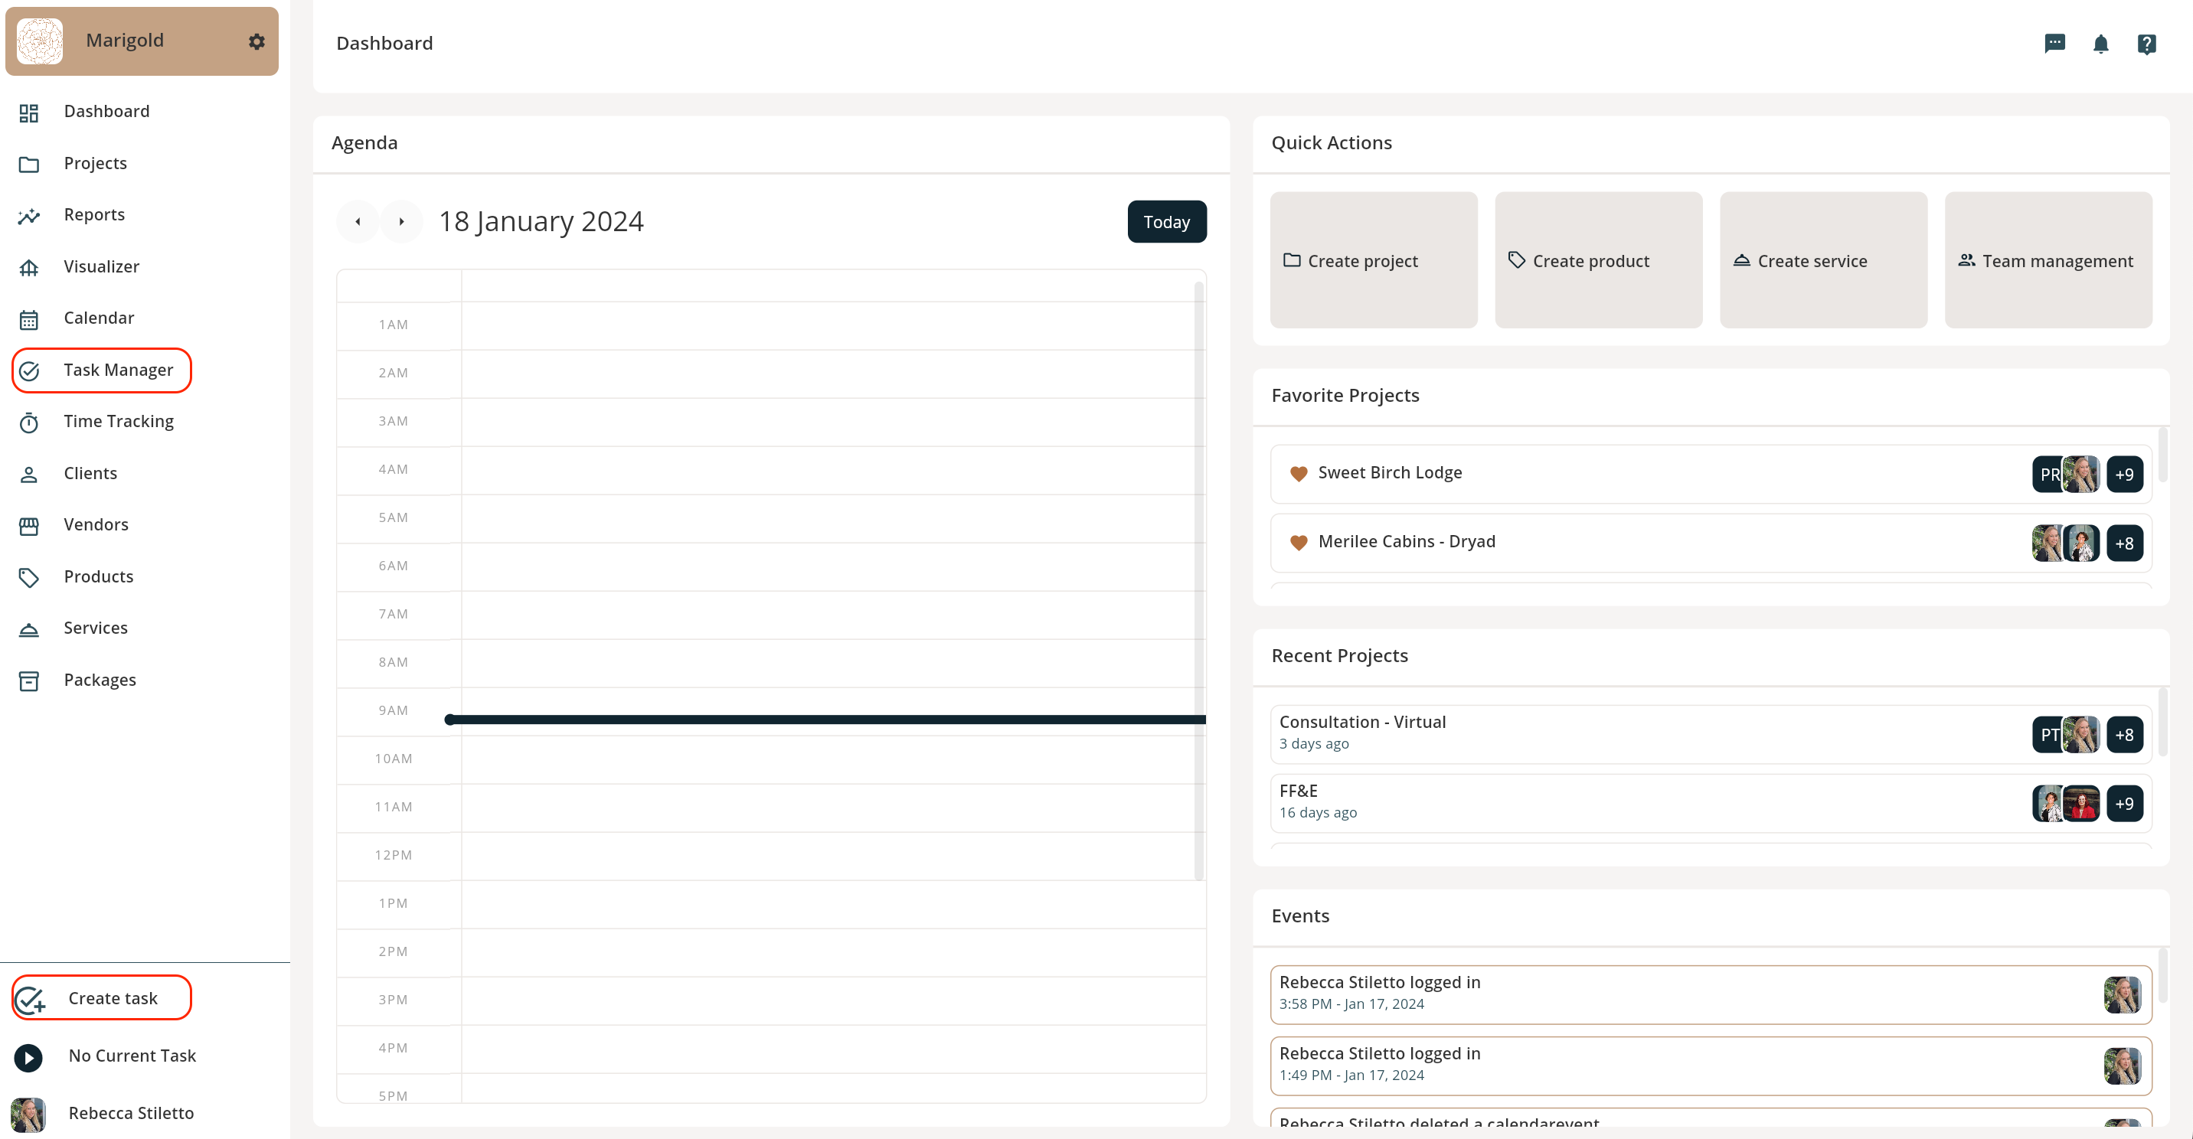Unfavorite Sweet Birch Lodge heart
The width and height of the screenshot is (2193, 1139).
click(x=1298, y=473)
